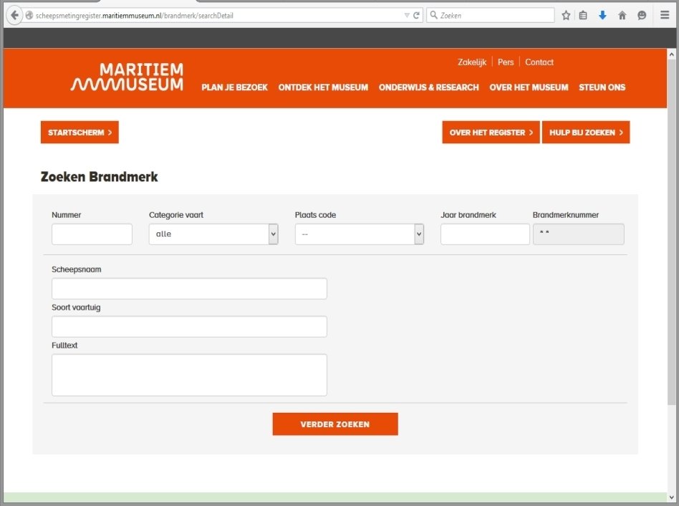Go back with the browser back arrow
This screenshot has height=506, width=679.
14,15
